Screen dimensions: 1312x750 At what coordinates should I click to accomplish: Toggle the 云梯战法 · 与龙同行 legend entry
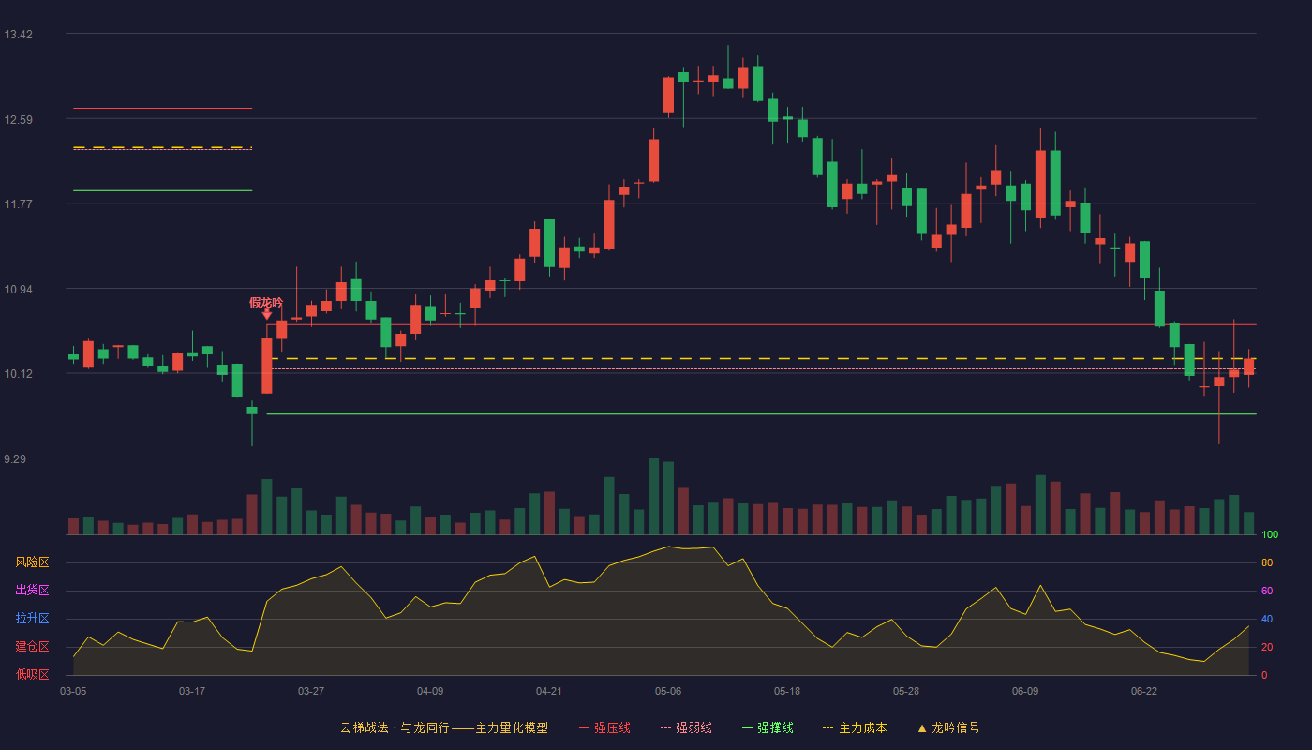443,727
